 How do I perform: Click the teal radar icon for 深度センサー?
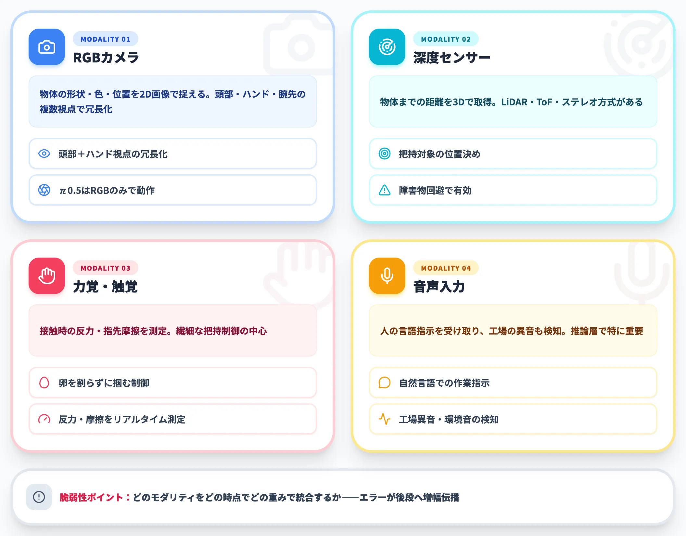(x=387, y=47)
